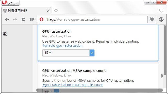The width and height of the screenshot is (168, 94).
Task: Expand the GPU rasterization 既定 dropdown
Action: (68, 53)
